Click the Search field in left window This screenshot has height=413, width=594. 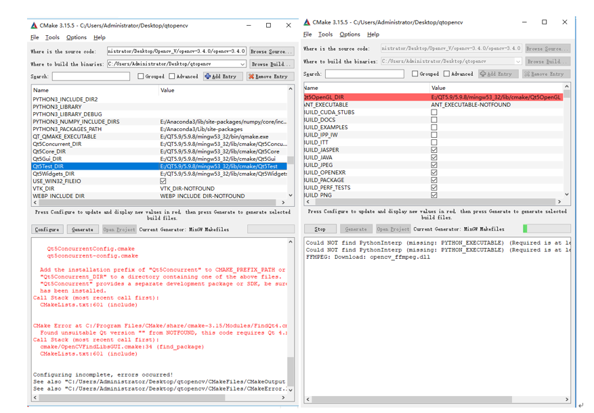91,76
